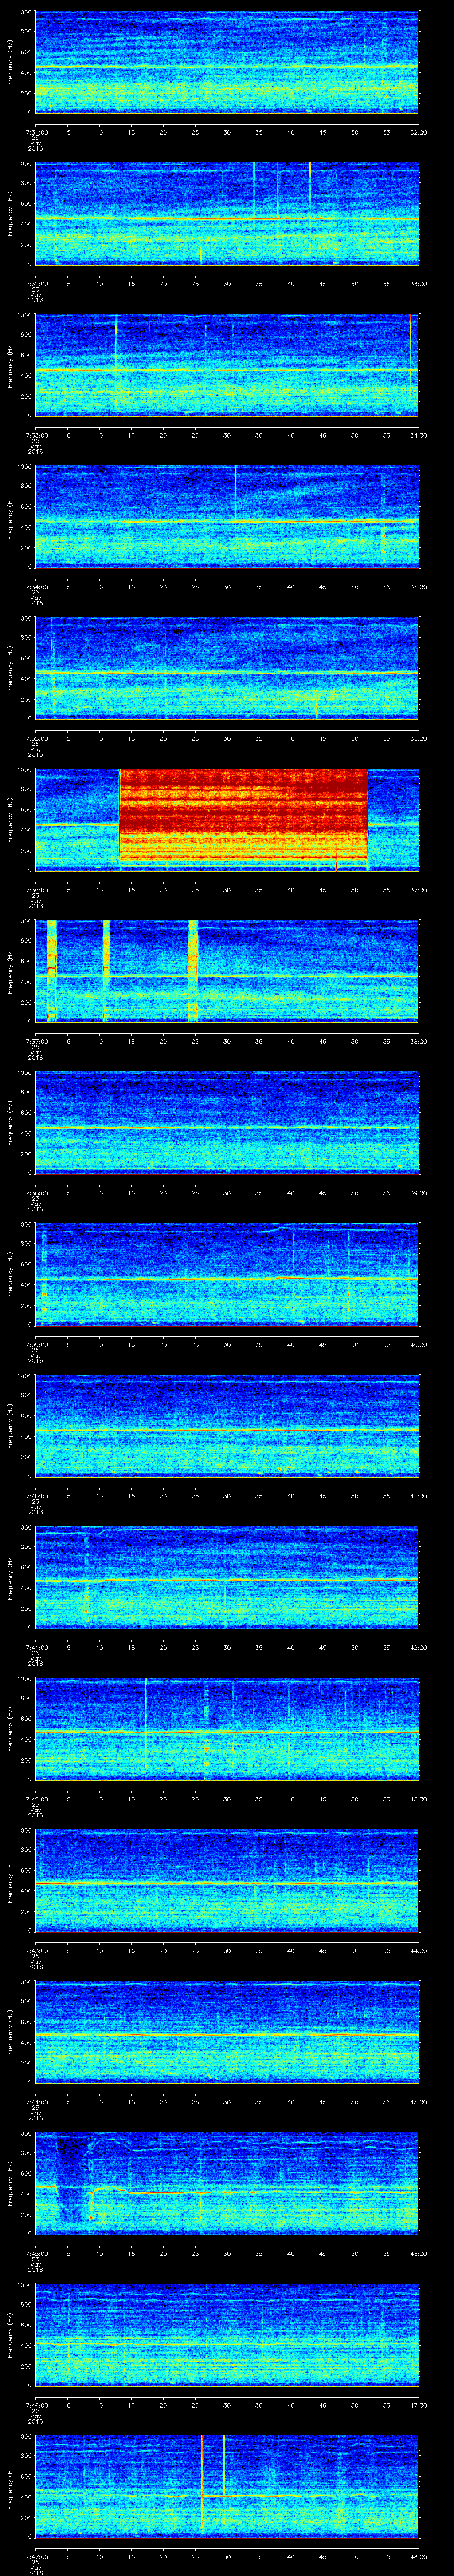Click the spectrogram panel starting at 7:46:00
This screenshot has height=2576, width=454.
pos(227,2336)
